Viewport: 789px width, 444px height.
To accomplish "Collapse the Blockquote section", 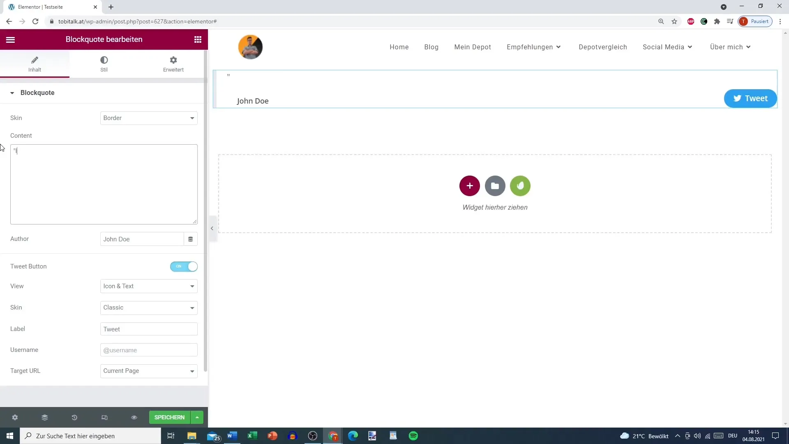I will point(37,93).
